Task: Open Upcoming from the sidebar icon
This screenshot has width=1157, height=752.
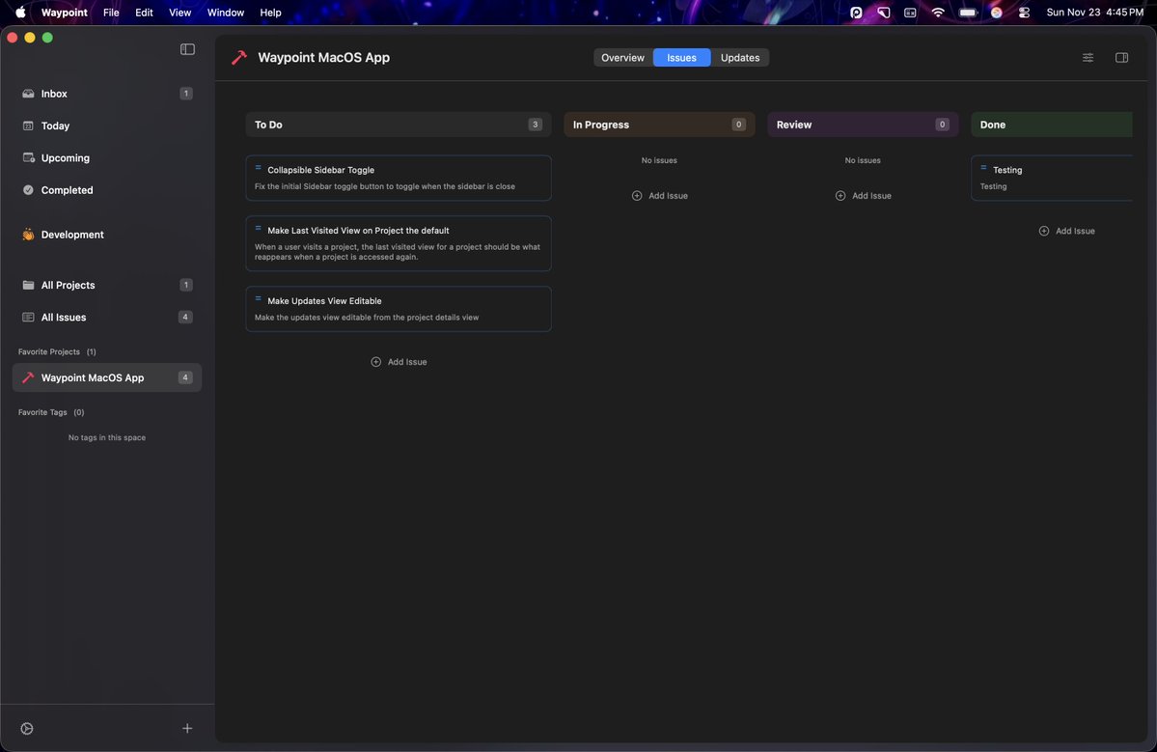Action: click(28, 158)
